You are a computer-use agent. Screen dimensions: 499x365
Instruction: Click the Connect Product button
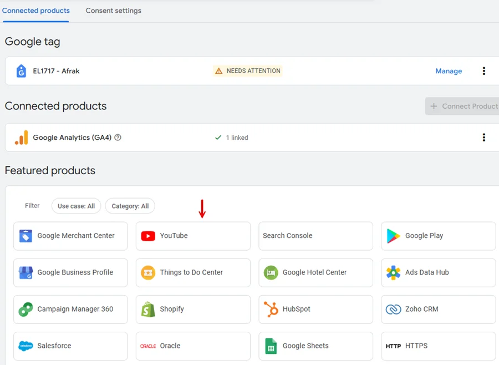pos(462,106)
